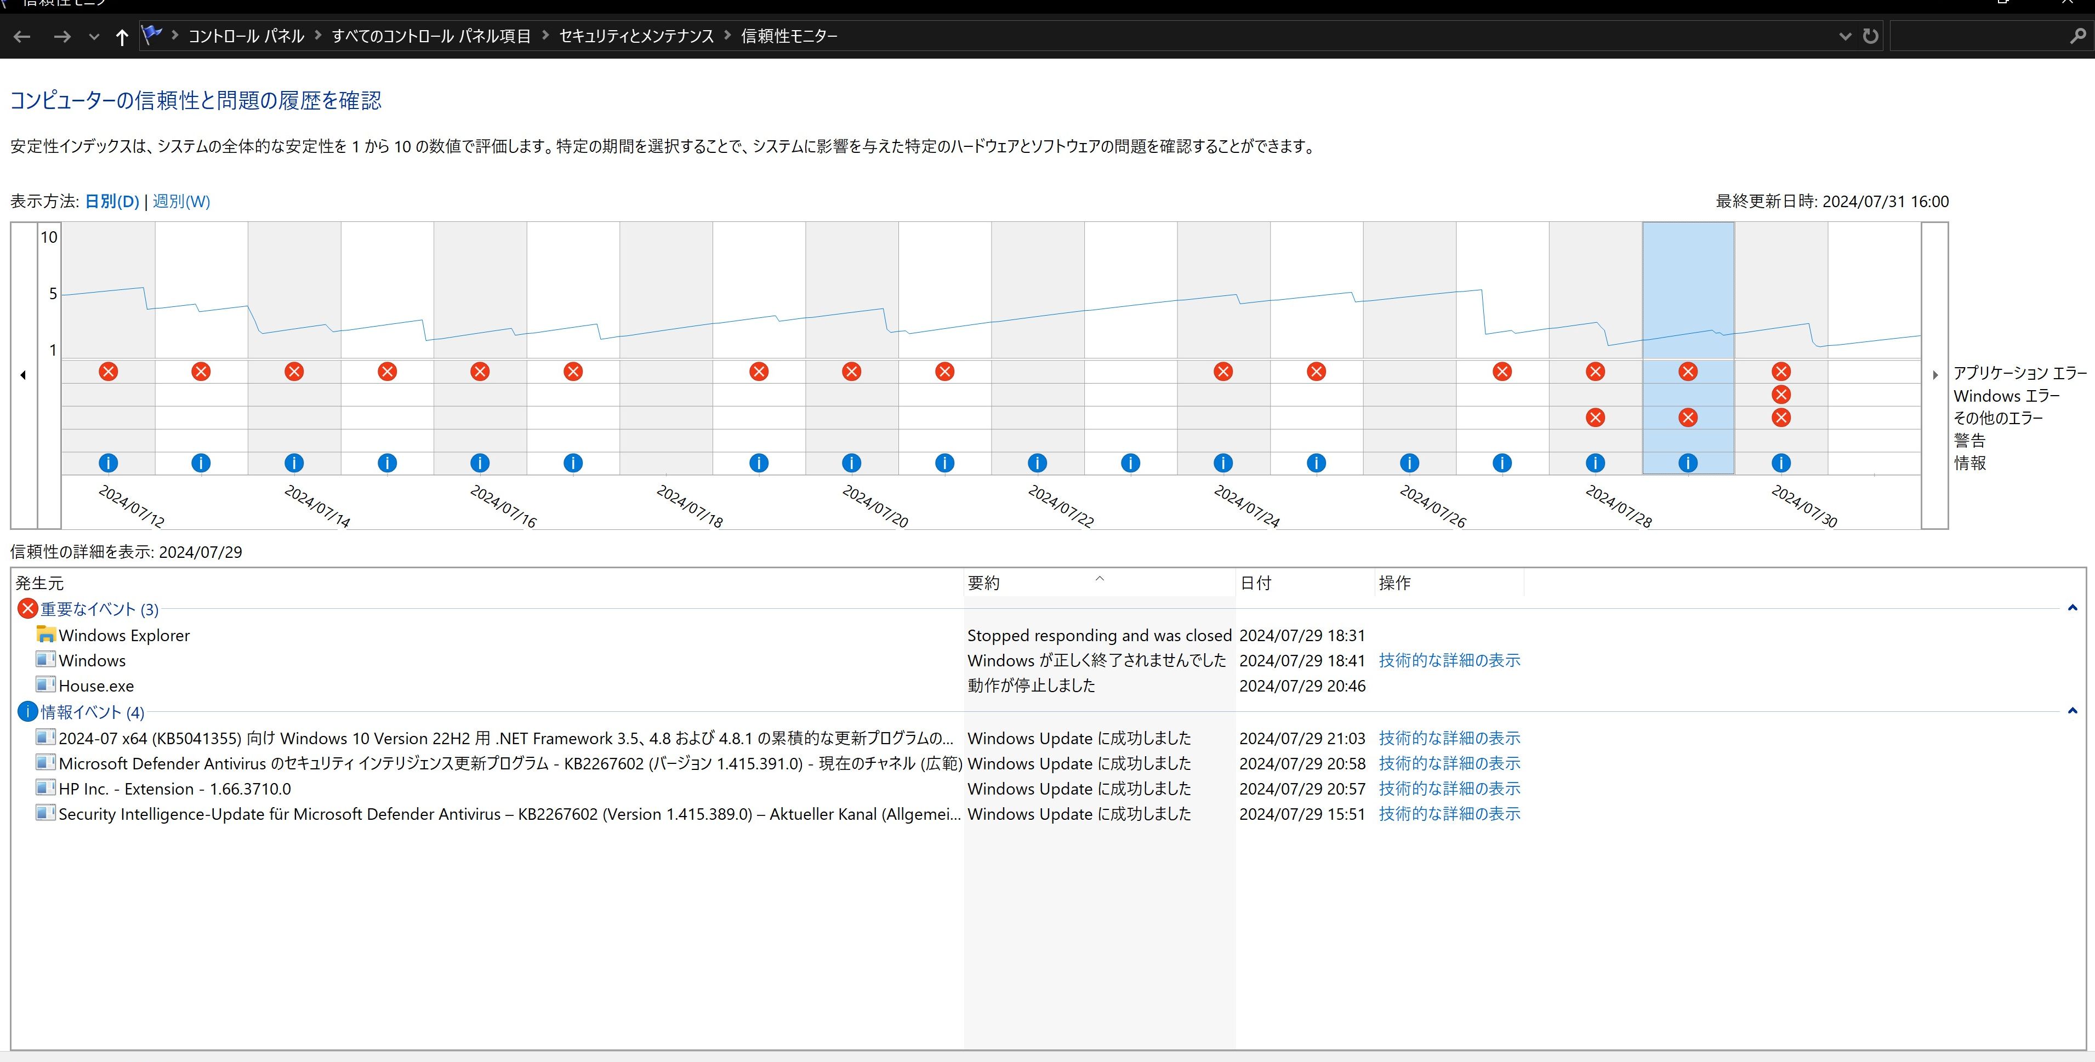Go to すべてのコントロール パネル項目 breadcrumb
Screen dimensions: 2095x1062
tap(431, 36)
